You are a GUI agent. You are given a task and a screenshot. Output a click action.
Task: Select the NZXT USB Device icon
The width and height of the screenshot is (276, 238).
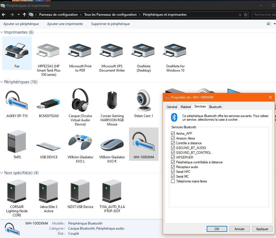pyautogui.click(x=80, y=194)
